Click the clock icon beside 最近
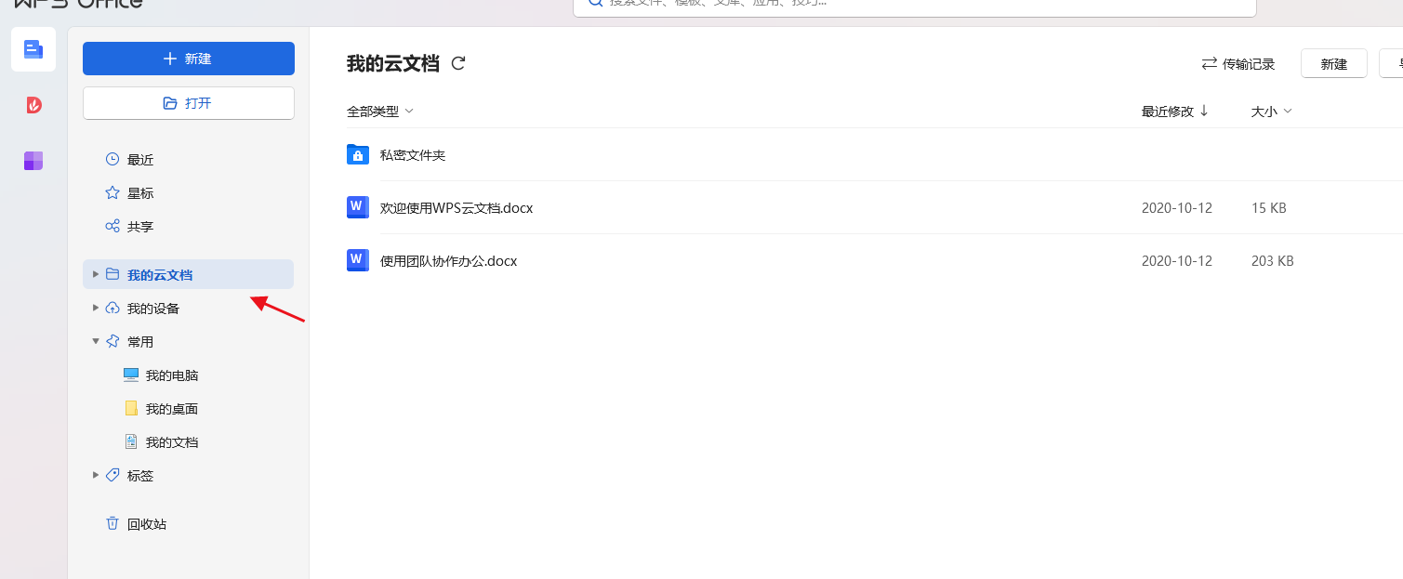 coord(113,159)
